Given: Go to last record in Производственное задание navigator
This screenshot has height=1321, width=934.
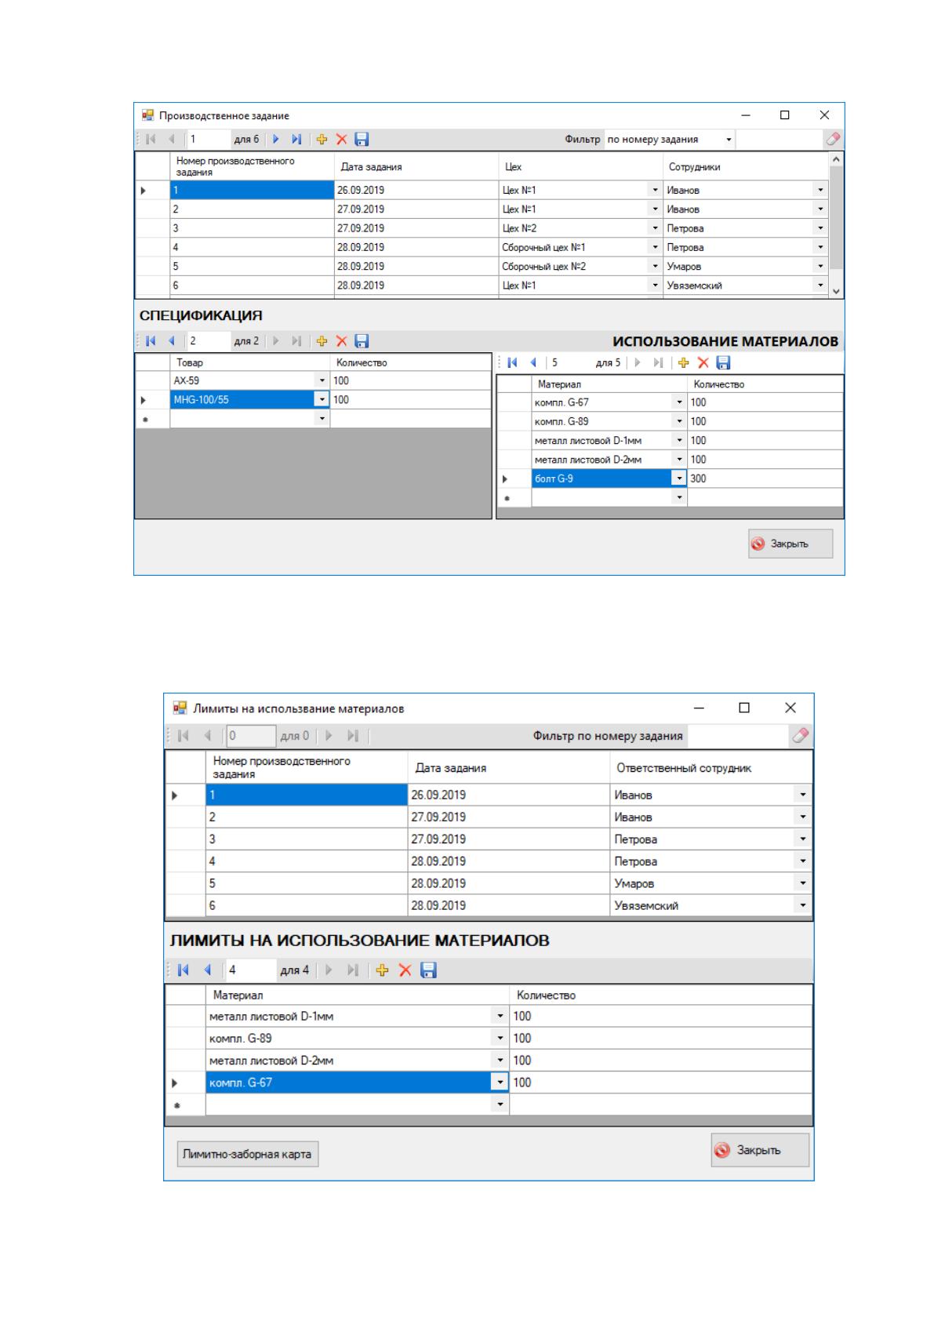Looking at the screenshot, I should click(x=296, y=140).
